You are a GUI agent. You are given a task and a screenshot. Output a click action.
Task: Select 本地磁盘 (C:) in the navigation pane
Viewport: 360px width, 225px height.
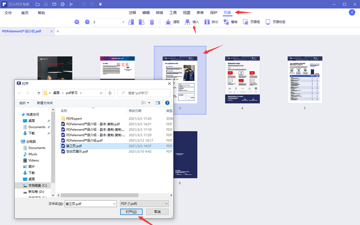(38, 185)
